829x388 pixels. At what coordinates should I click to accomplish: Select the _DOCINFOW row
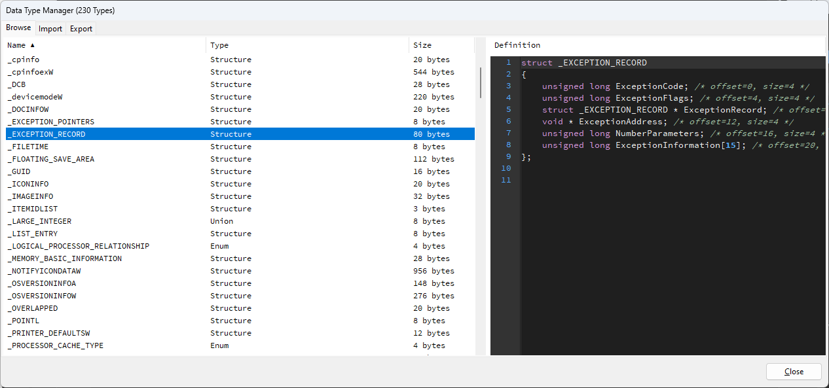tap(240, 109)
